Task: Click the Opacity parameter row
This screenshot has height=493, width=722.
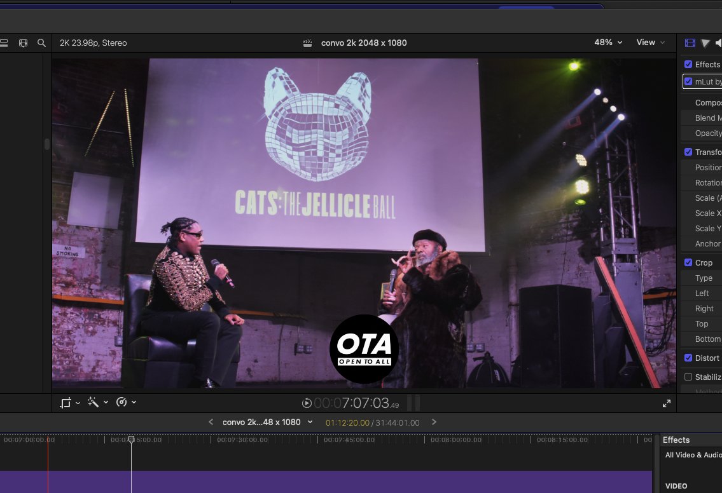Action: coord(701,133)
